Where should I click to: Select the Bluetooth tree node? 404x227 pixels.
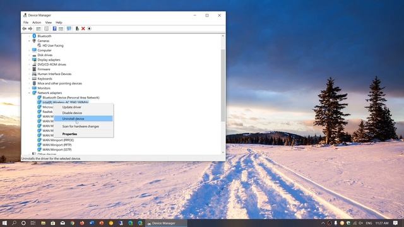point(44,36)
